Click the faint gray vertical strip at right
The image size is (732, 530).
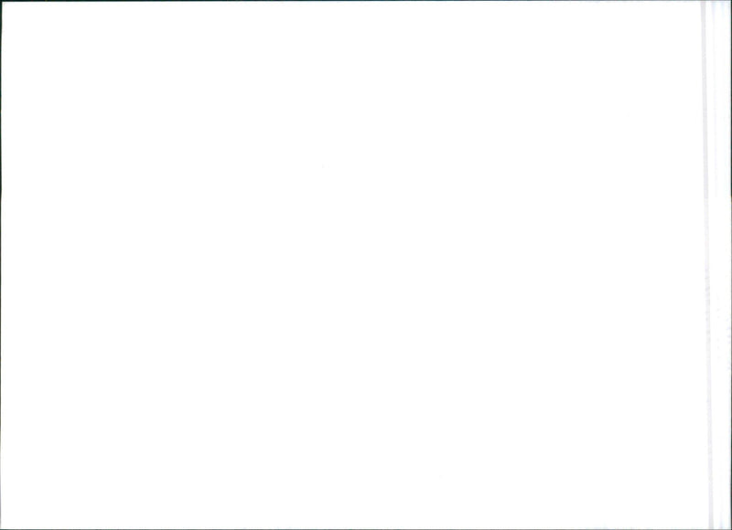coord(707,265)
